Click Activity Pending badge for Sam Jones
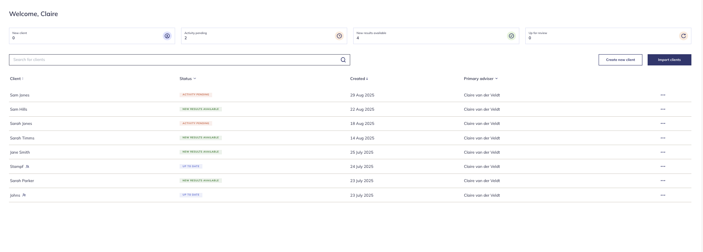 [196, 95]
